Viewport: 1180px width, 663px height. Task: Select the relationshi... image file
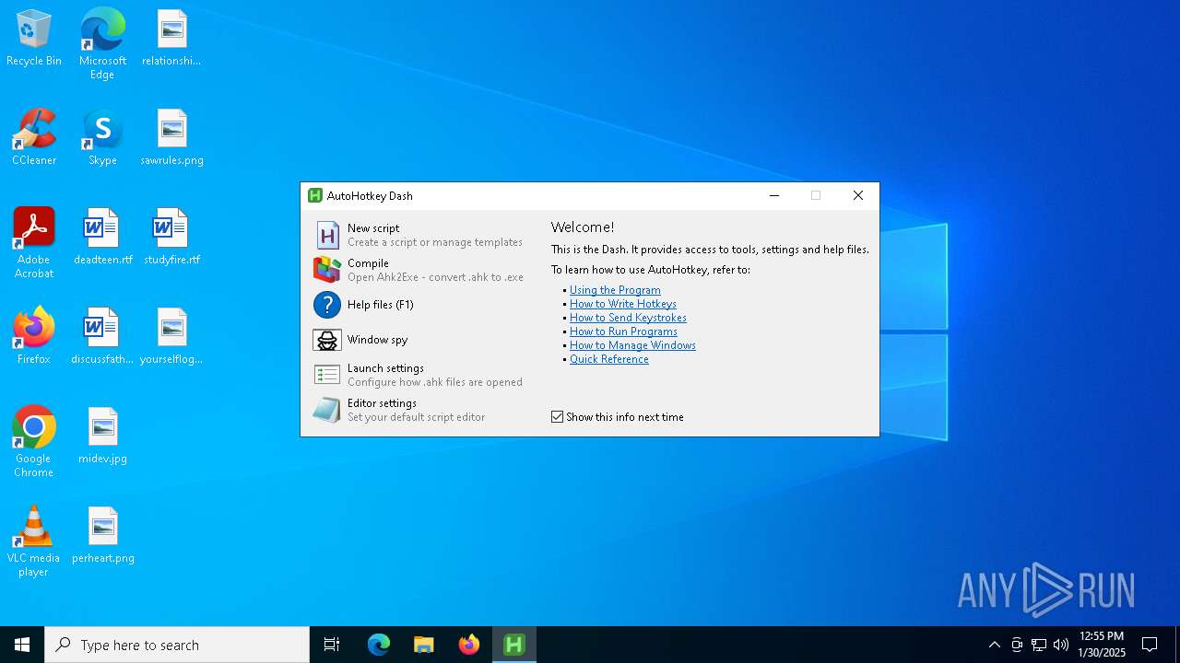(x=172, y=39)
